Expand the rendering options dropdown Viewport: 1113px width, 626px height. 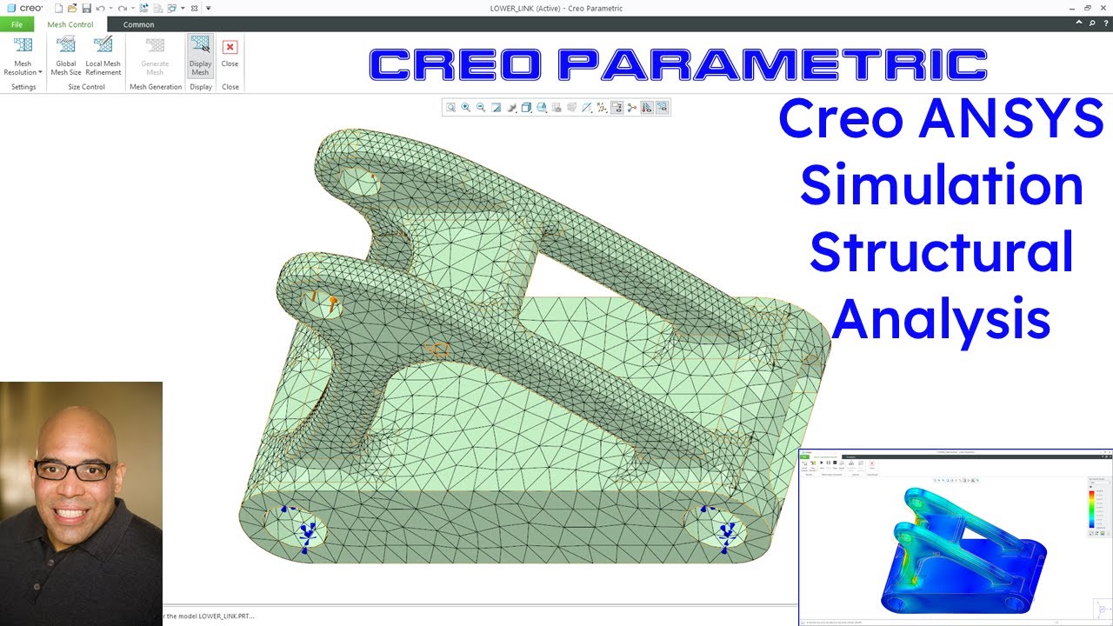(x=511, y=108)
